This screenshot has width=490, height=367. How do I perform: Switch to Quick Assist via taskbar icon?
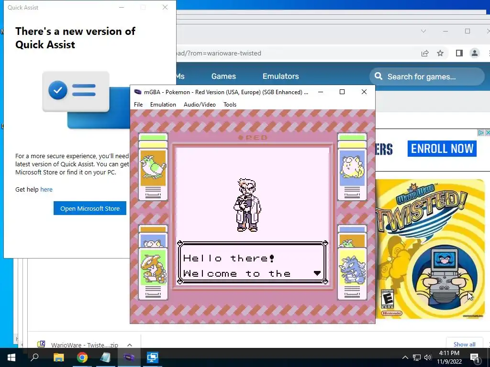(x=153, y=357)
